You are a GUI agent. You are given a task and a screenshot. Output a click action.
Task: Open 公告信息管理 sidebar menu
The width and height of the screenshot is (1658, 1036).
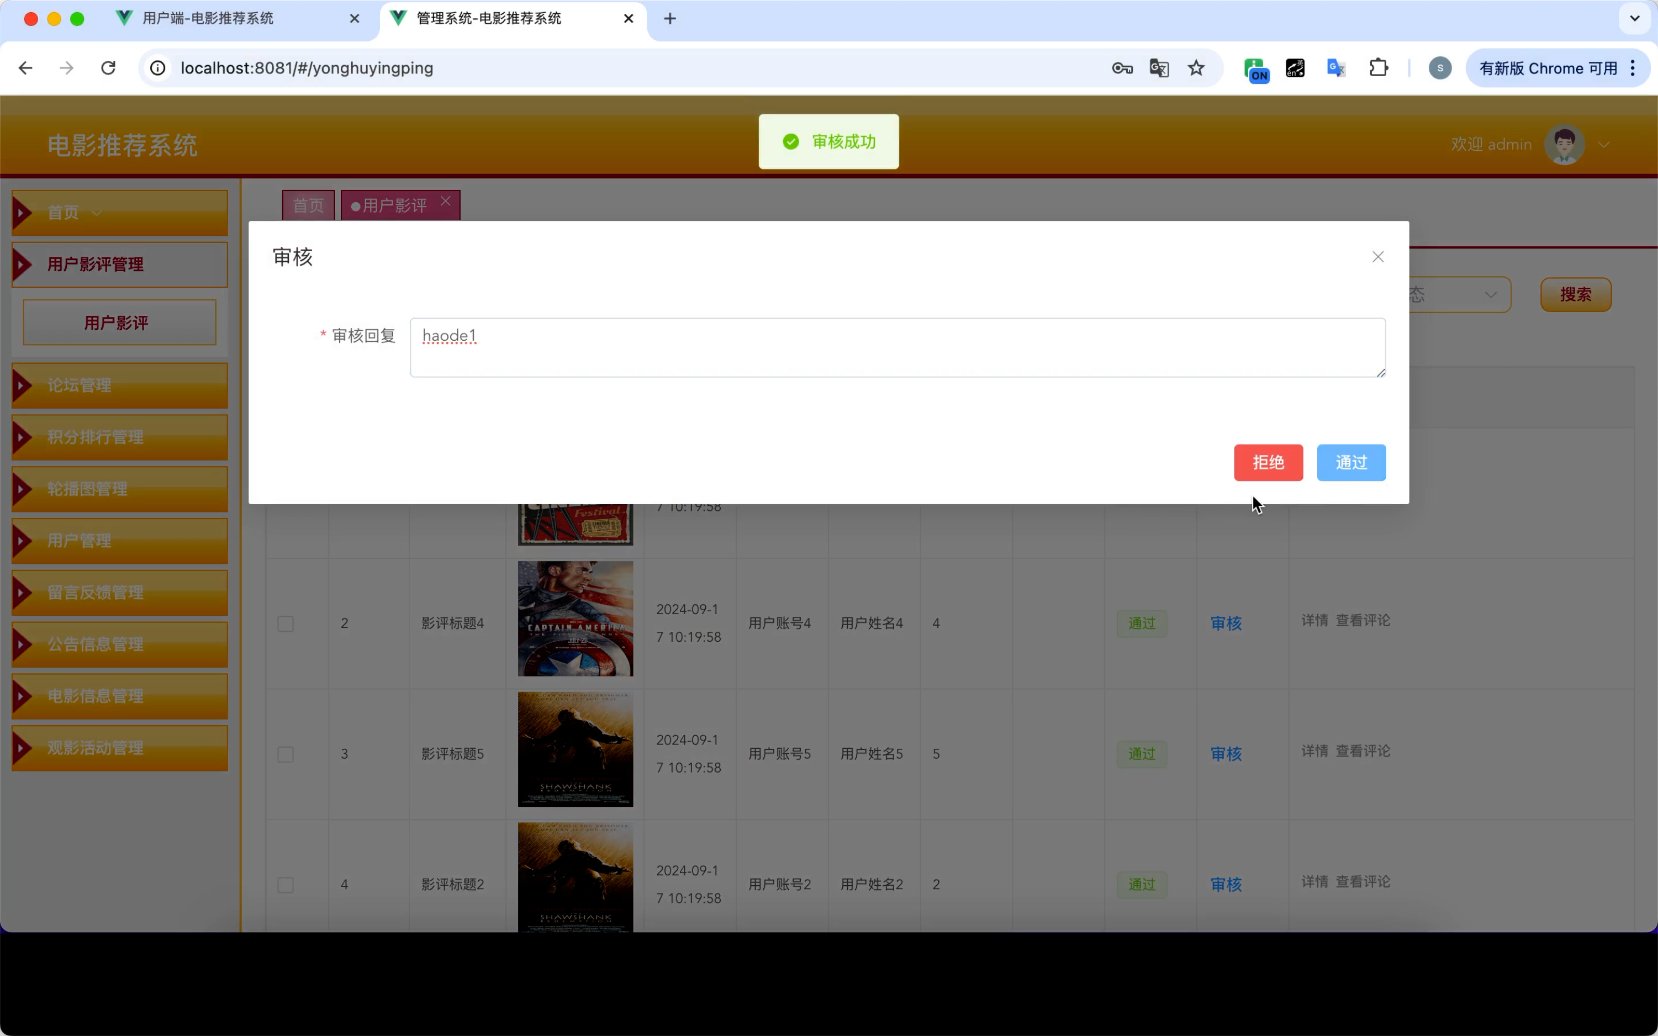tap(119, 644)
